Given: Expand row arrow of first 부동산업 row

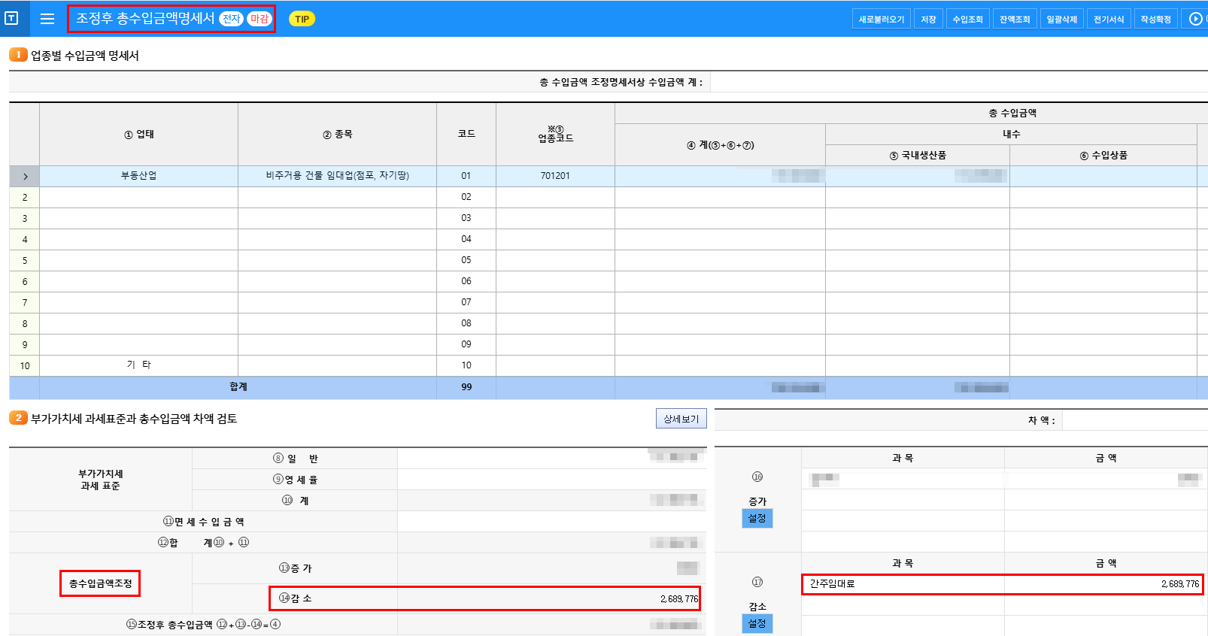Looking at the screenshot, I should pos(25,176).
